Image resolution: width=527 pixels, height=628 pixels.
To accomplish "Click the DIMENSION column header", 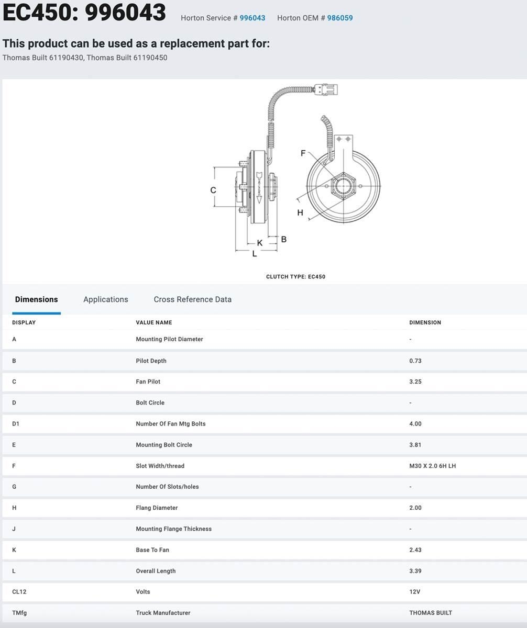I will click(425, 322).
